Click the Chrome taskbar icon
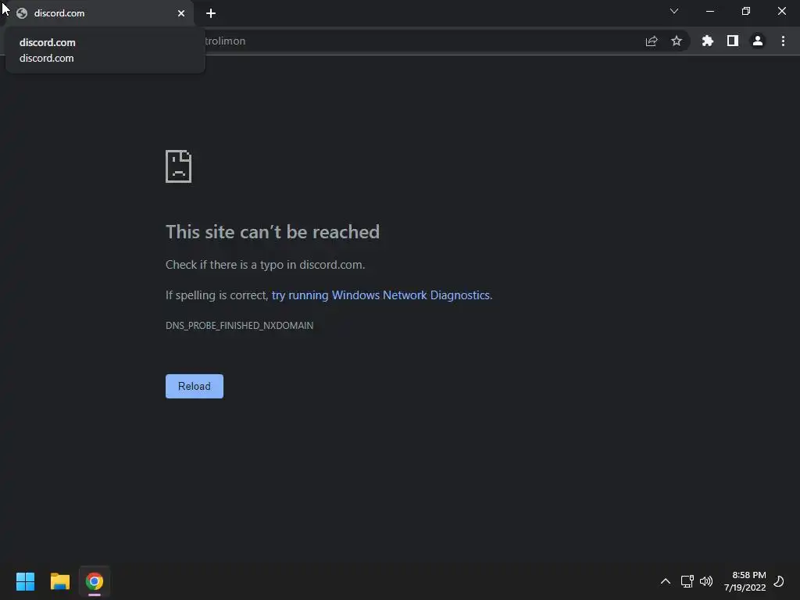 click(95, 581)
